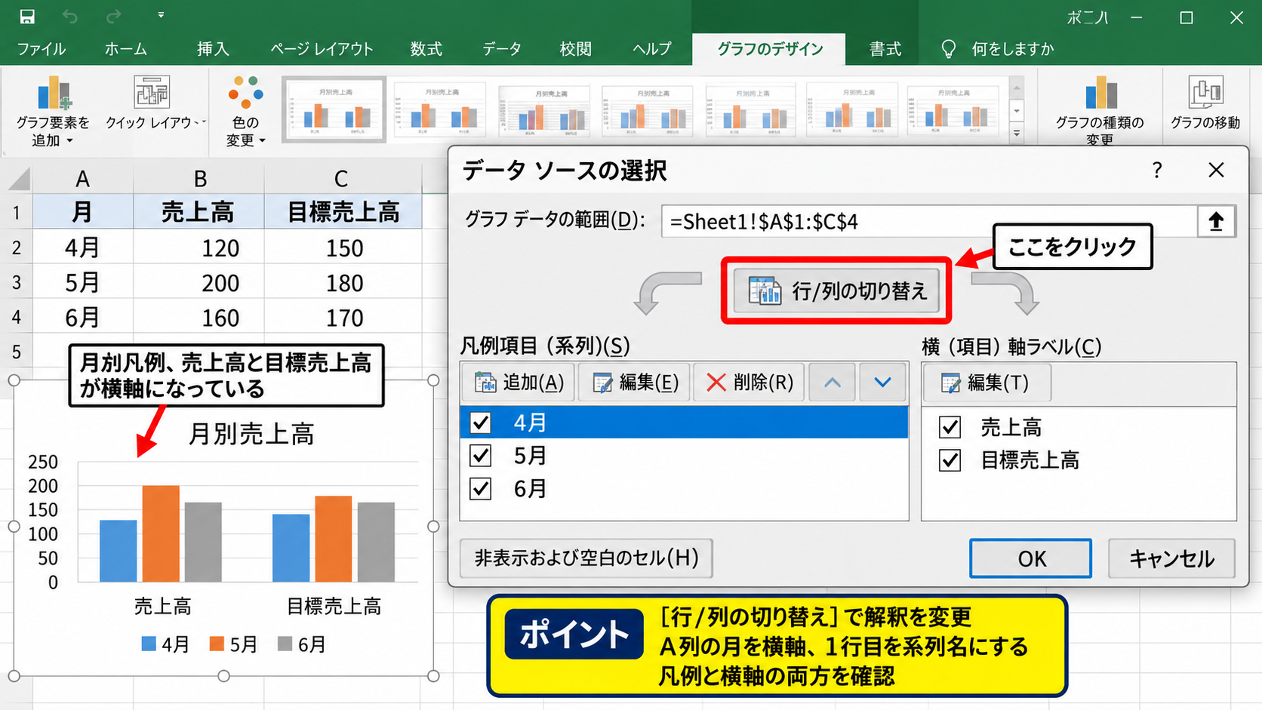Switch to the データ tab
Viewport: 1262px width, 710px height.
[x=502, y=49]
